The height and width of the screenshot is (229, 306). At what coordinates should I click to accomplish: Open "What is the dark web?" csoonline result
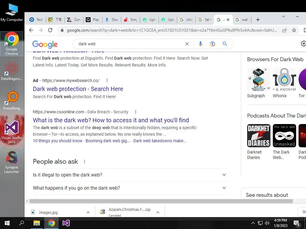click(x=111, y=120)
